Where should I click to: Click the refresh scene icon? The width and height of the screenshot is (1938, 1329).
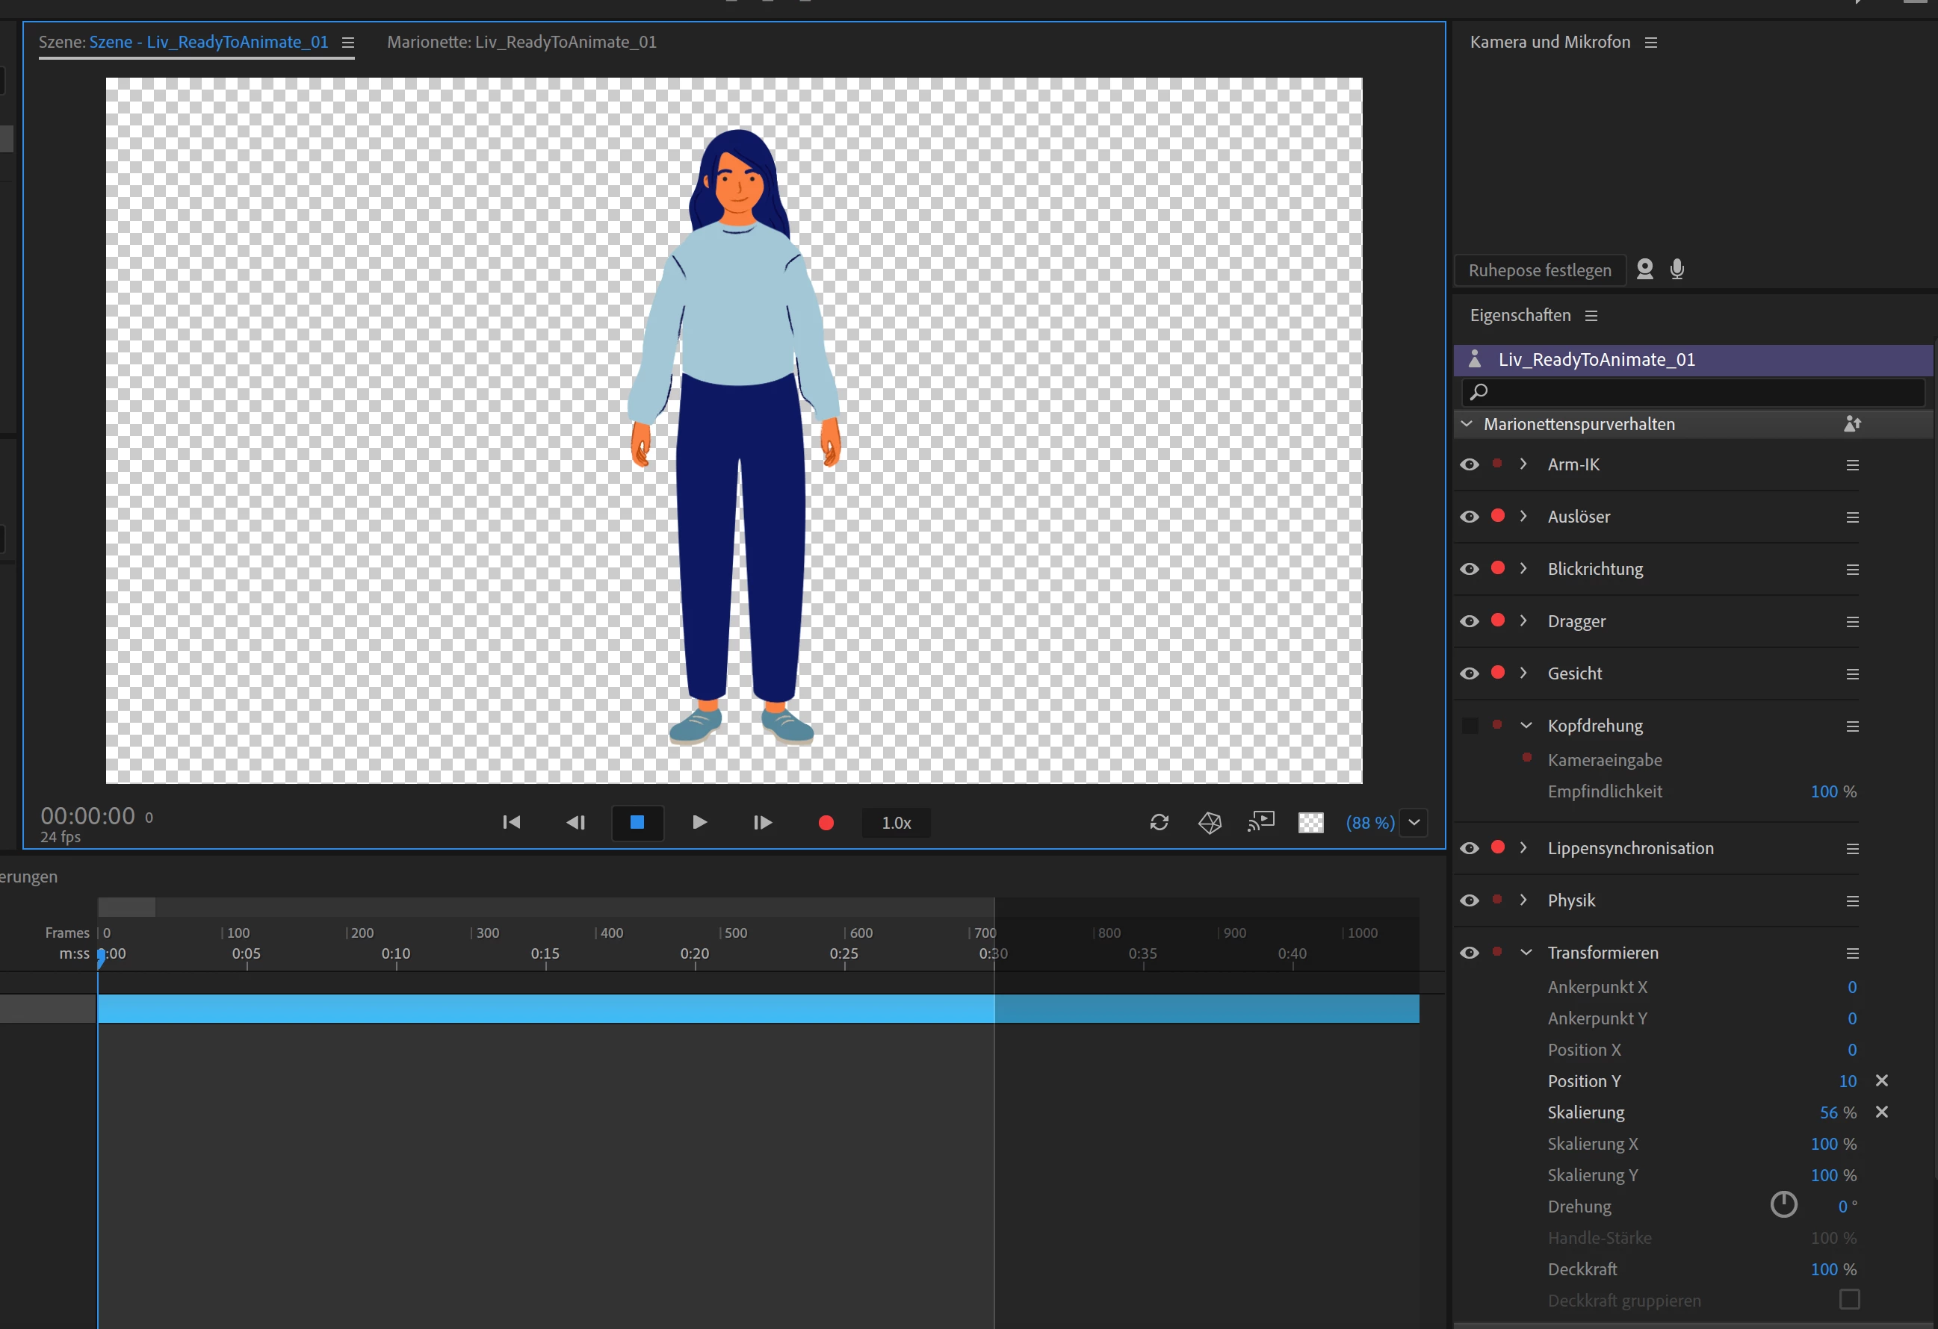click(x=1159, y=822)
